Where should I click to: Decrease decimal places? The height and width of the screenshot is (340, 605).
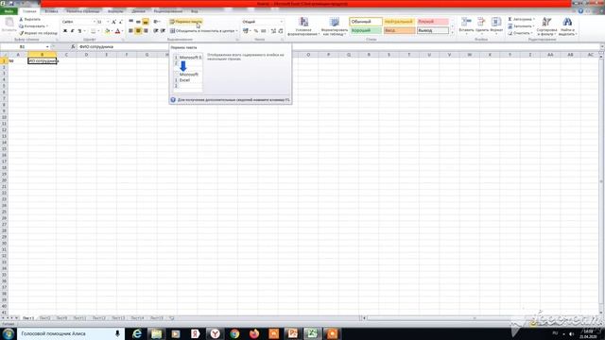click(x=281, y=31)
